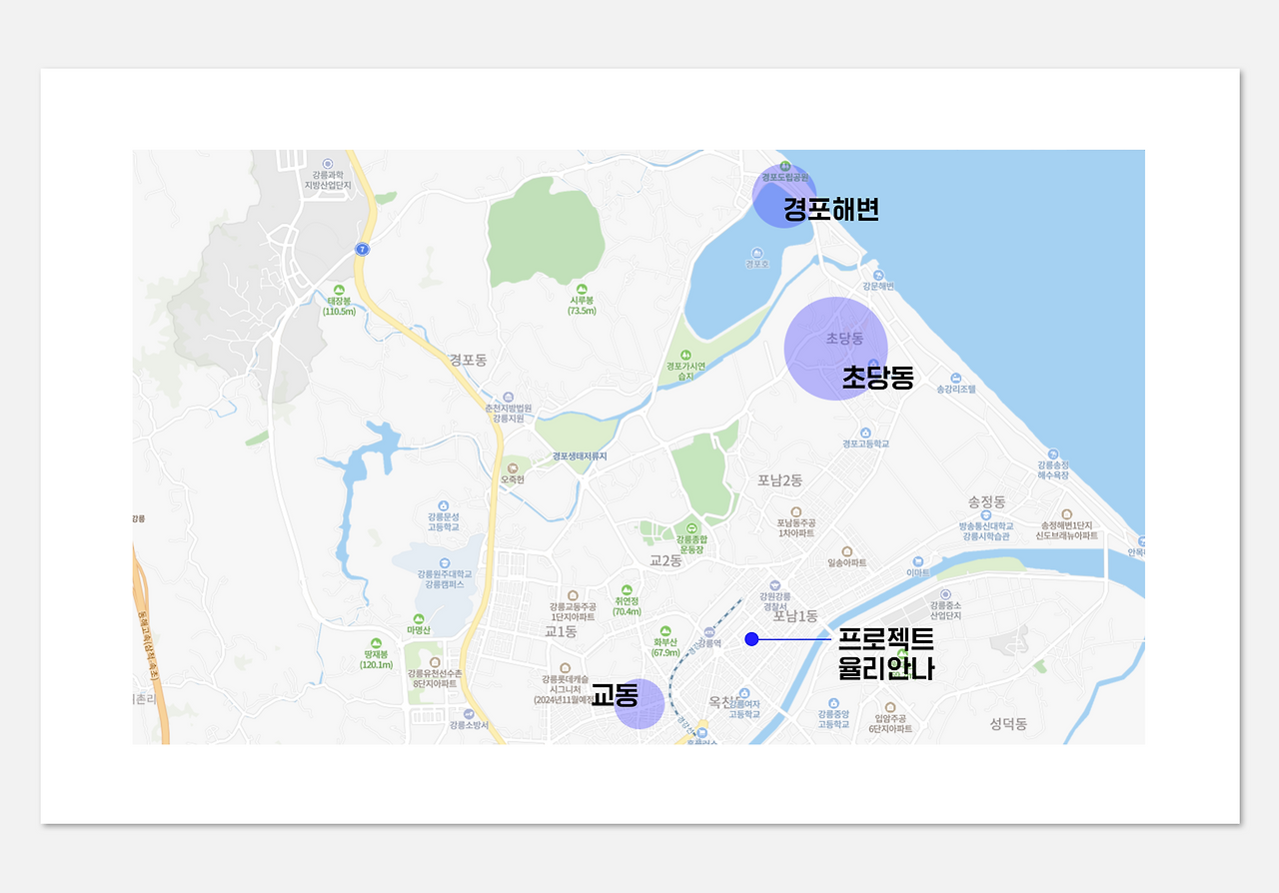Click the 경포가시연습지 wetland icon
Viewport: 1279px width, 893px height.
(685, 355)
